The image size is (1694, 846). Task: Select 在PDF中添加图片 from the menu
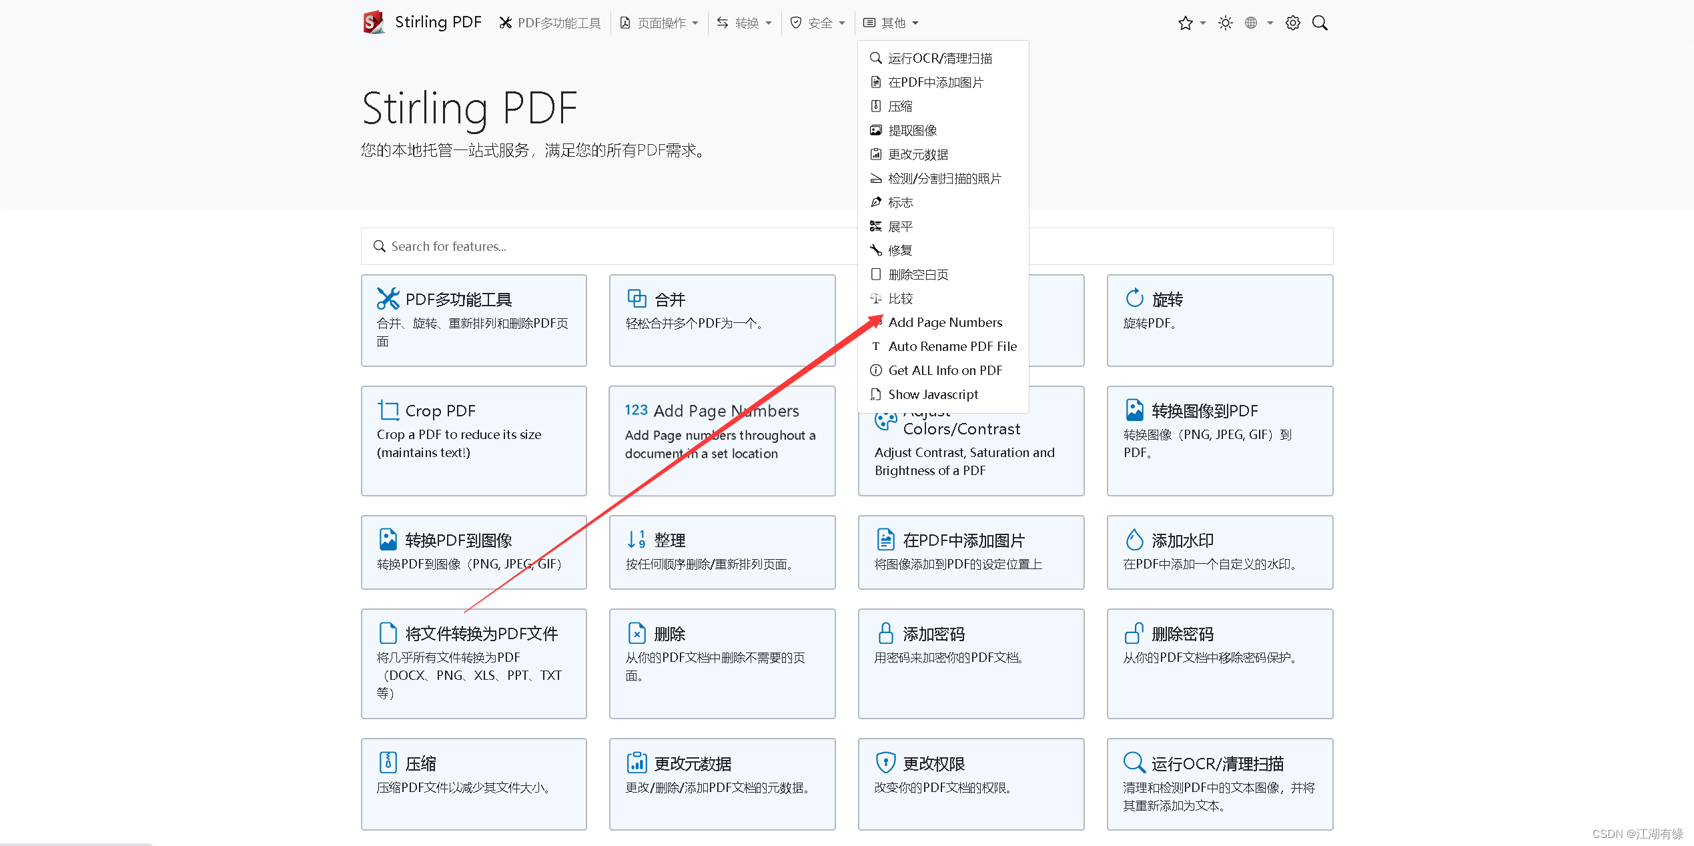[x=943, y=83]
